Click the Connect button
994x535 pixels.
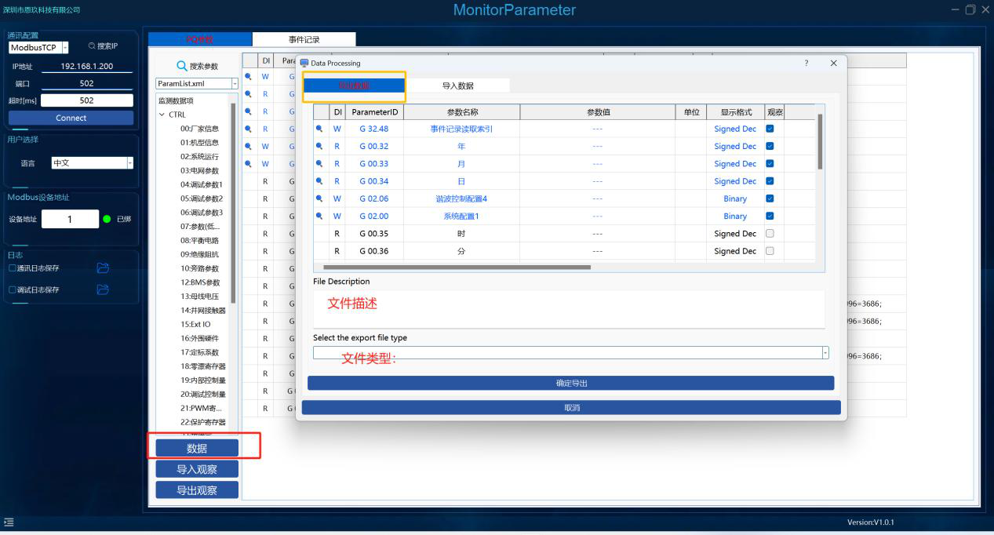pyautogui.click(x=71, y=118)
